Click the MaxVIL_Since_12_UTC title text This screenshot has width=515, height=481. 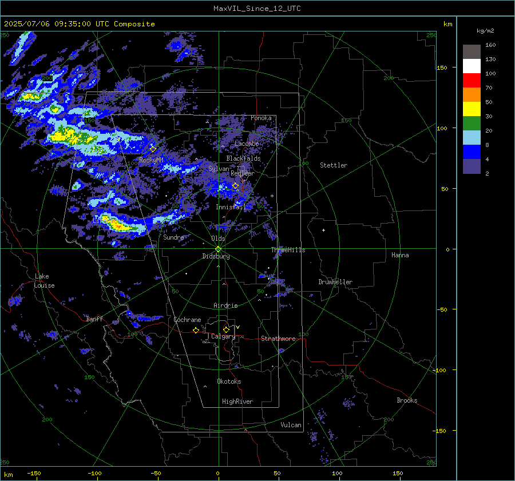[x=257, y=9]
